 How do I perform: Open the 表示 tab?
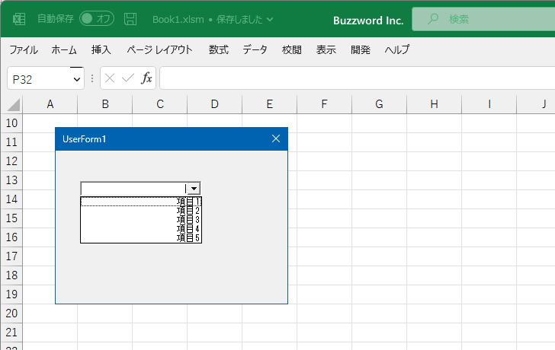[x=326, y=49]
